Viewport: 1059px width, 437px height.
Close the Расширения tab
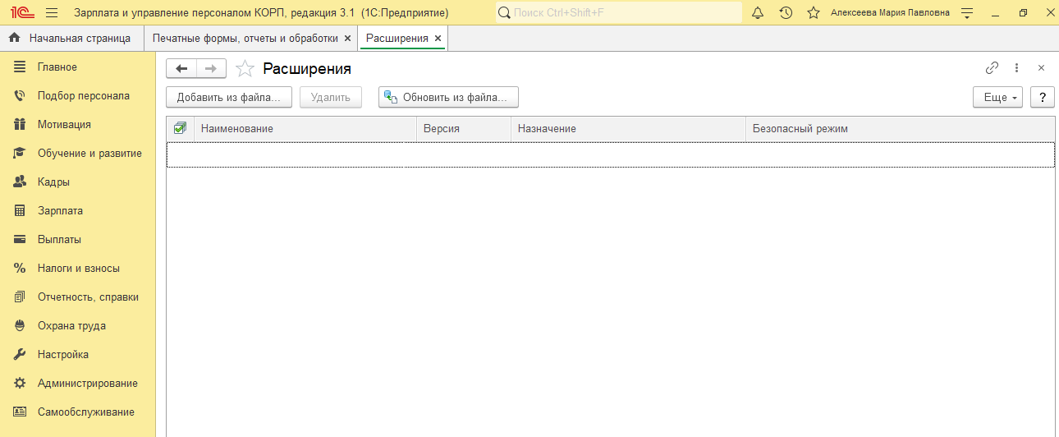pyautogui.click(x=438, y=39)
